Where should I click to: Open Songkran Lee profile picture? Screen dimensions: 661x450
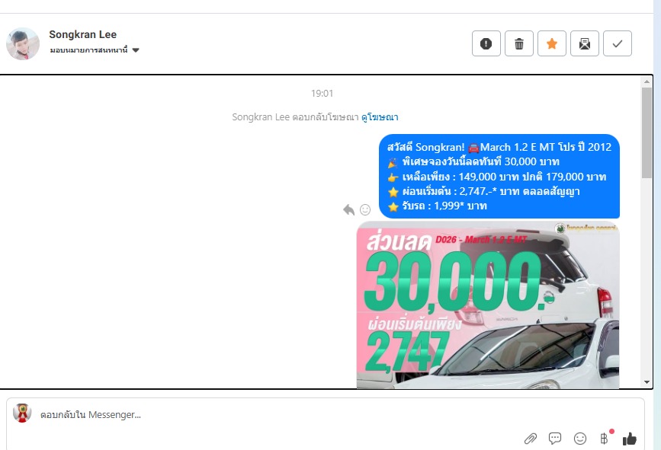pyautogui.click(x=23, y=43)
